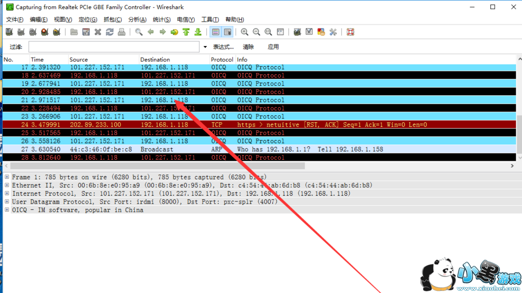Click the packet list horizontal scrollbar
This screenshot has width=522, height=293.
coord(159,166)
